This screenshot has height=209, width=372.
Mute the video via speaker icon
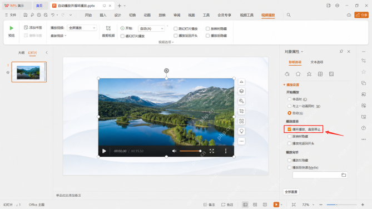pos(174,151)
